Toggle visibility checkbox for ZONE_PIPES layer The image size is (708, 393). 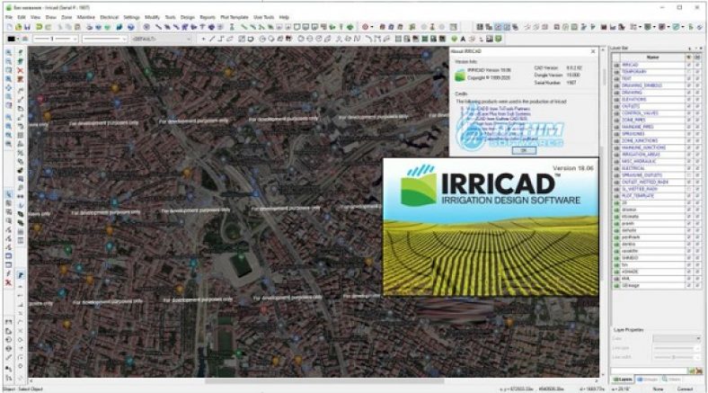pos(688,120)
